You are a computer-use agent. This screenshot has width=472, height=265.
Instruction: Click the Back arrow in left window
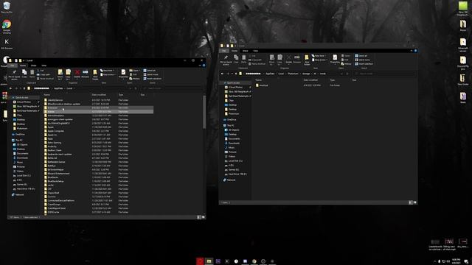(x=10, y=88)
